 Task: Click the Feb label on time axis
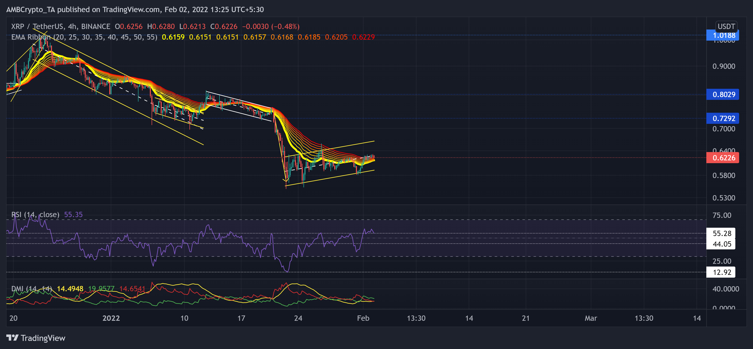pyautogui.click(x=363, y=318)
